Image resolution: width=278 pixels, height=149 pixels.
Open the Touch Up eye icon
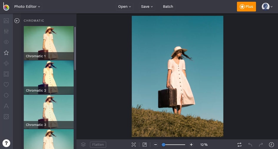pyautogui.click(x=6, y=42)
